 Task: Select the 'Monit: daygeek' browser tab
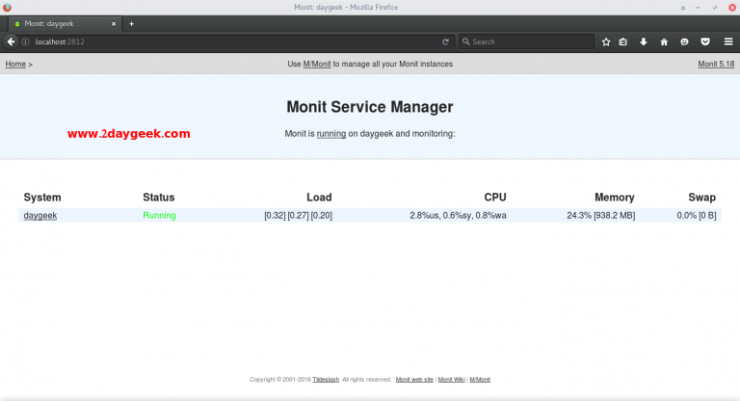point(58,23)
